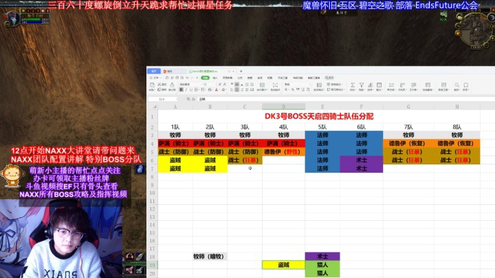
Task: Click into the formula bar
Action: point(346,99)
